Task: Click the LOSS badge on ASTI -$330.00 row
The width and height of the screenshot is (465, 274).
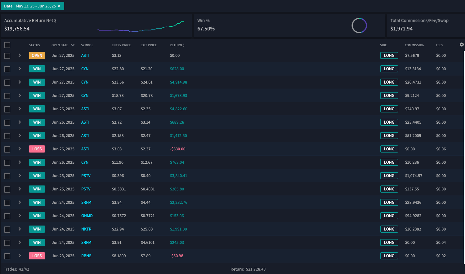Action: click(x=37, y=149)
